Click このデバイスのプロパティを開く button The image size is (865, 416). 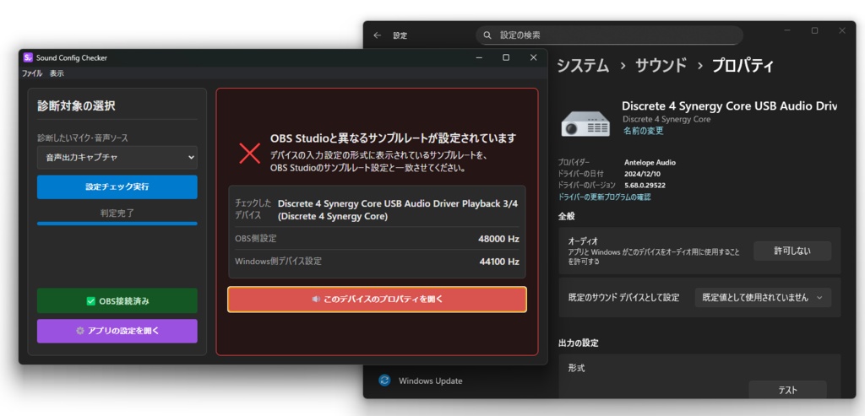(378, 300)
